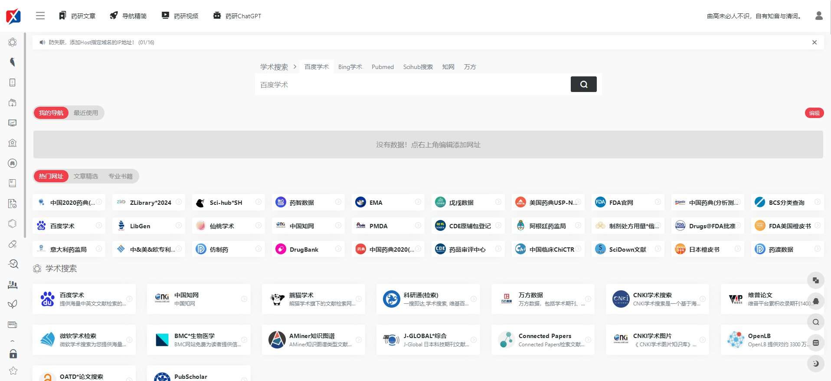Toggle night mode with the moon button

point(815,364)
